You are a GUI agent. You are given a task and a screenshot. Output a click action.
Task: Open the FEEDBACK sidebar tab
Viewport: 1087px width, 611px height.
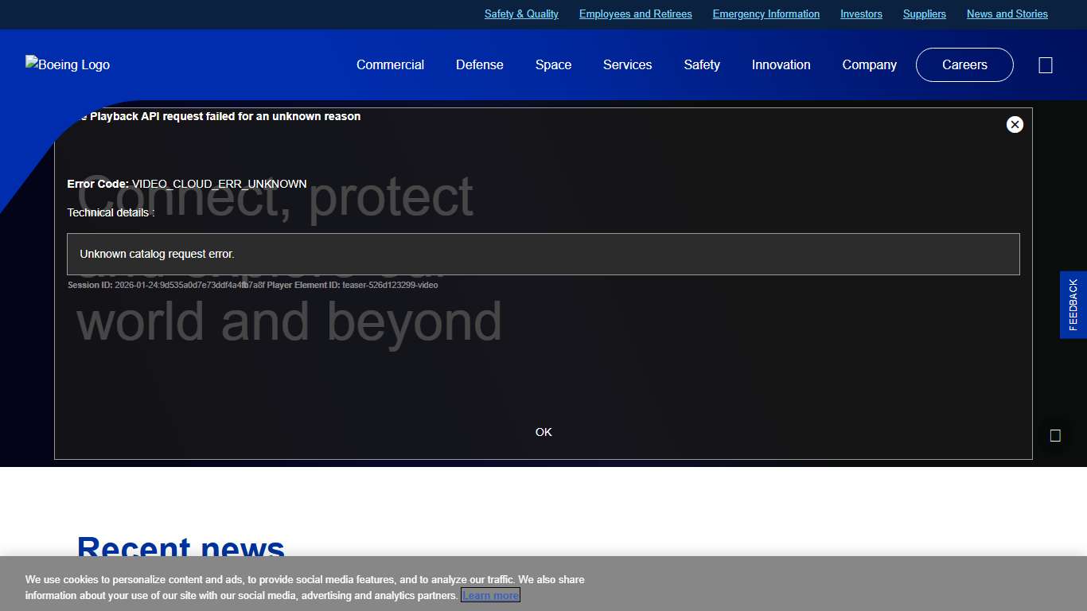pos(1073,305)
